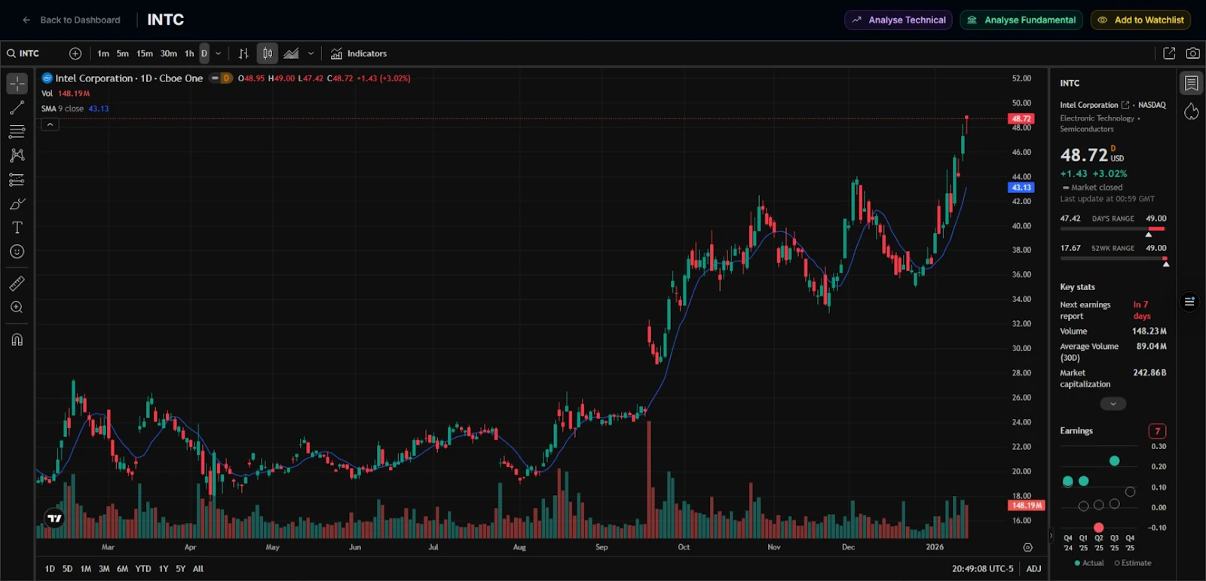
Task: Select the ruler measure tool
Action: 17,283
